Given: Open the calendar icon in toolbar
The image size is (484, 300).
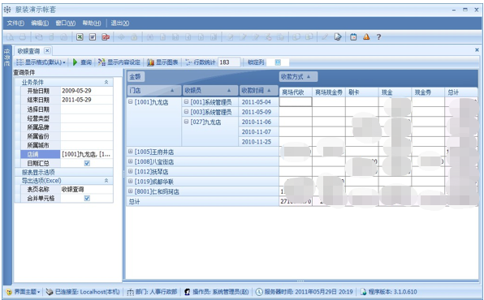Looking at the screenshot, I should 353,37.
